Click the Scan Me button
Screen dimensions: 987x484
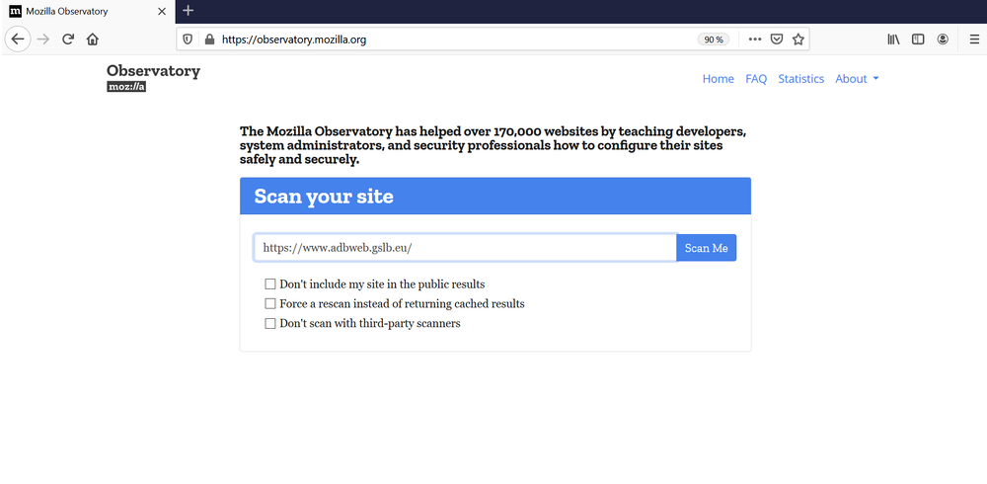[707, 248]
